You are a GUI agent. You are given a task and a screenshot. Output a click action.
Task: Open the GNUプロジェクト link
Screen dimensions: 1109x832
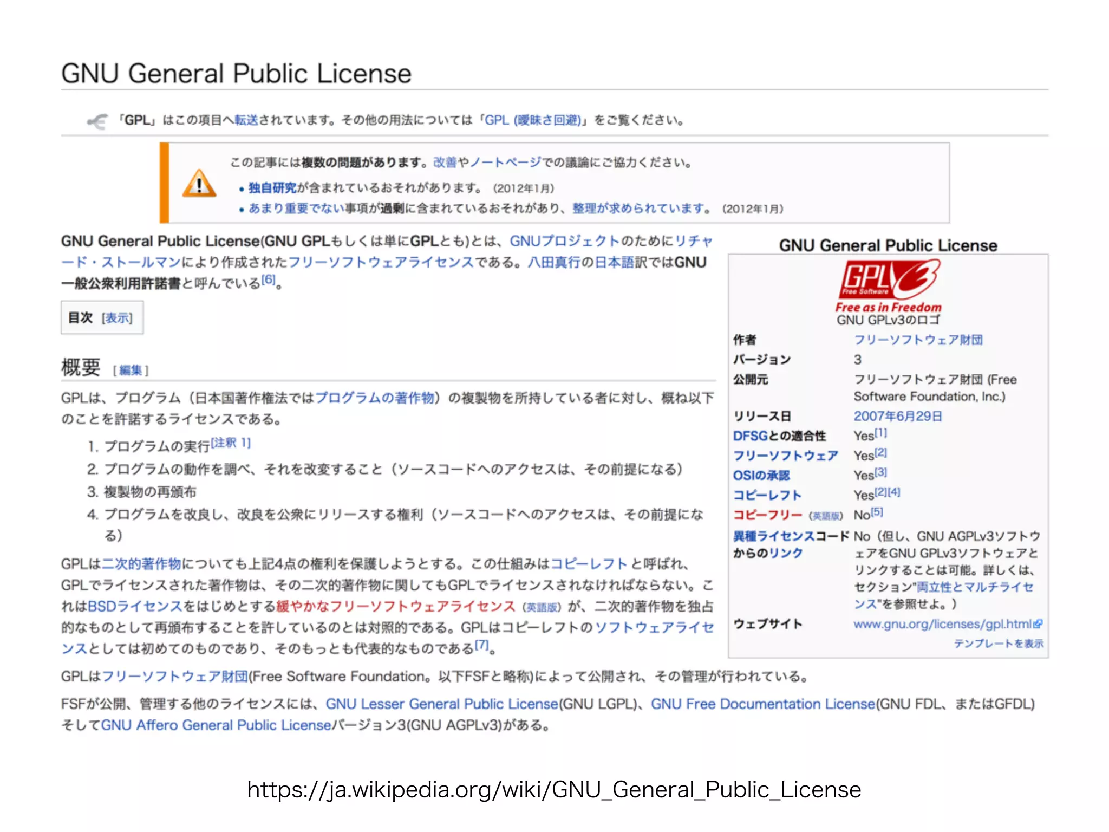(564, 241)
